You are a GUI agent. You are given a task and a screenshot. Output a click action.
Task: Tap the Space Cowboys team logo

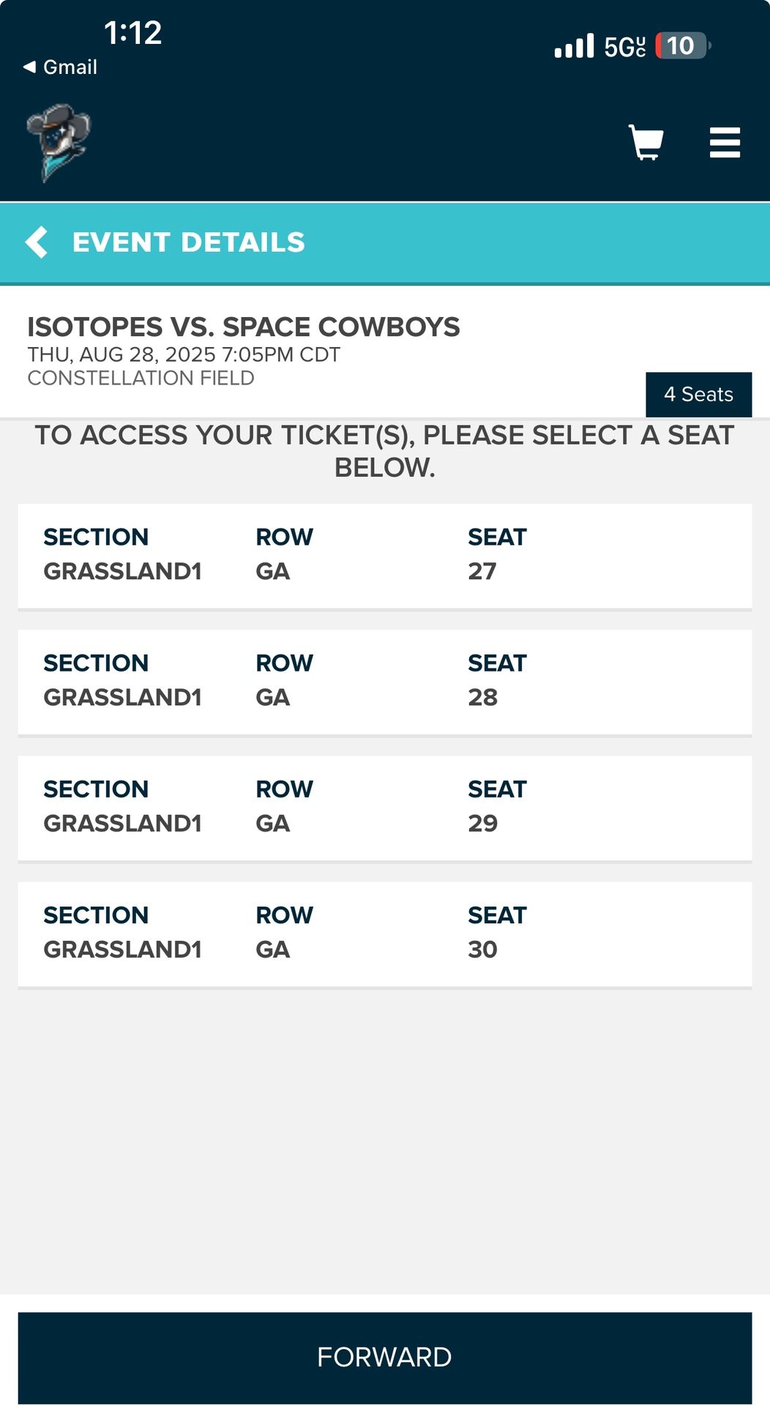pos(58,142)
